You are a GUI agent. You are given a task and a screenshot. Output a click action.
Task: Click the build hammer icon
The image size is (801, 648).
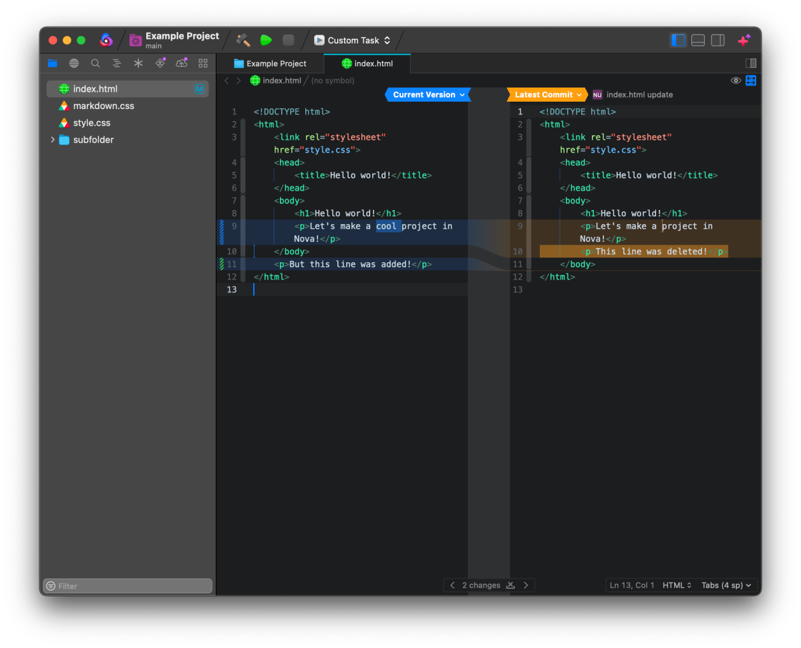tap(243, 40)
